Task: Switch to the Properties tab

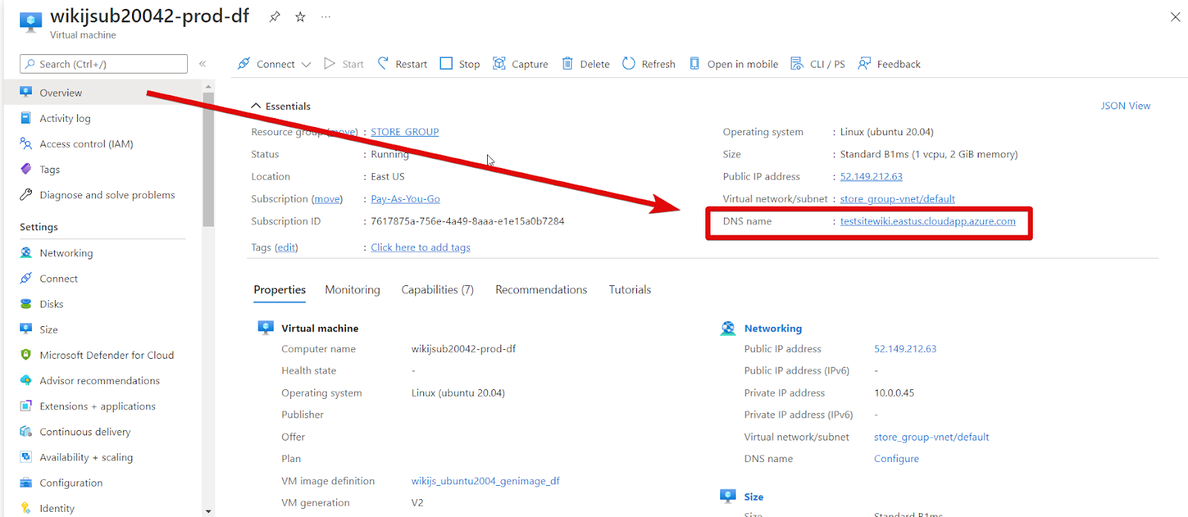Action: coord(280,290)
